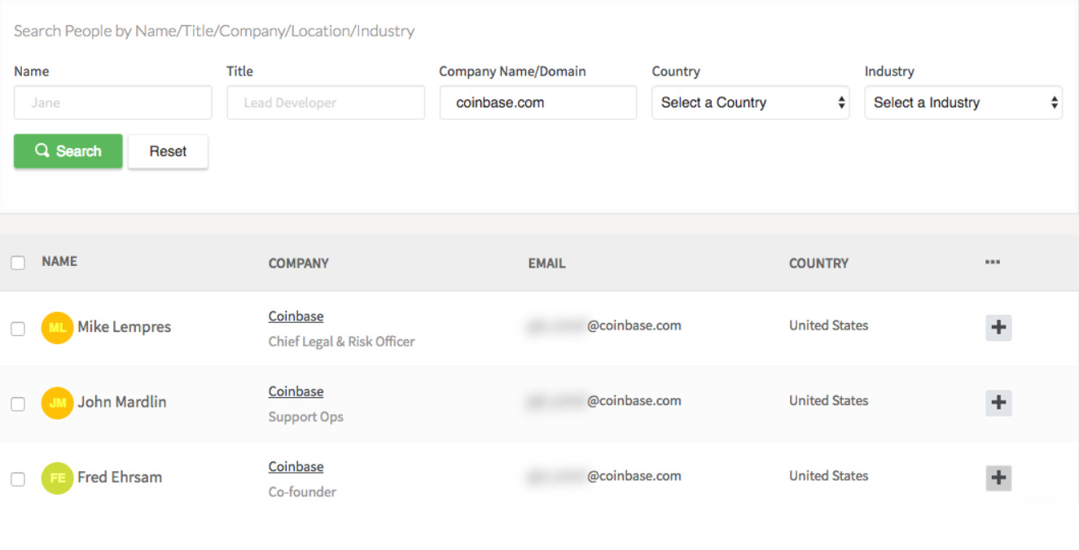Add Fred Ehrsam with the plus icon
This screenshot has width=1079, height=550.
(998, 478)
